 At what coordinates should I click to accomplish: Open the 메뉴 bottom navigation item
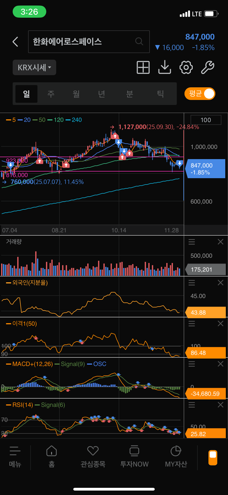(15, 457)
